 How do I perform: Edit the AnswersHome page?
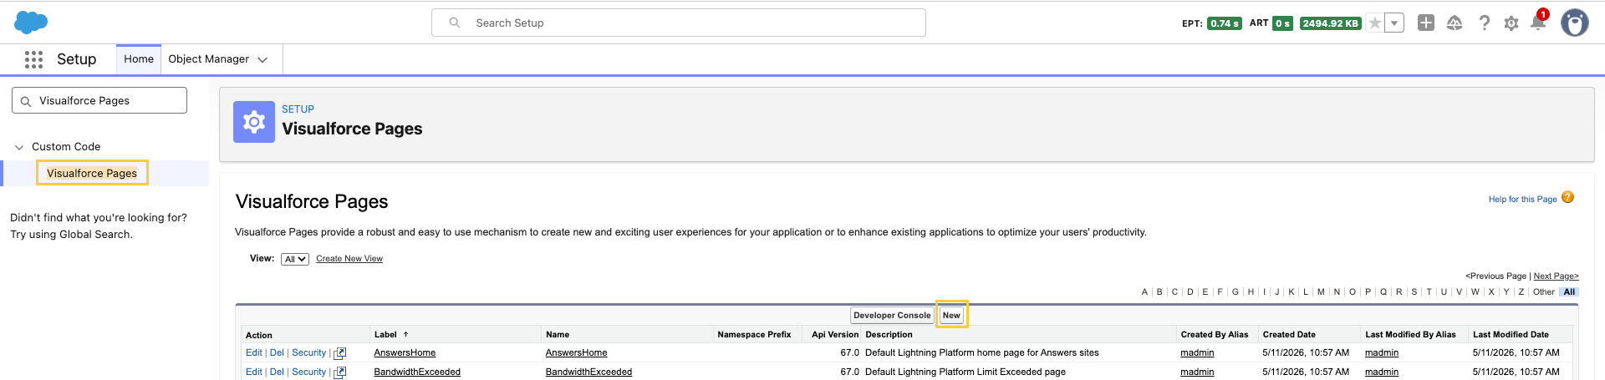(253, 352)
